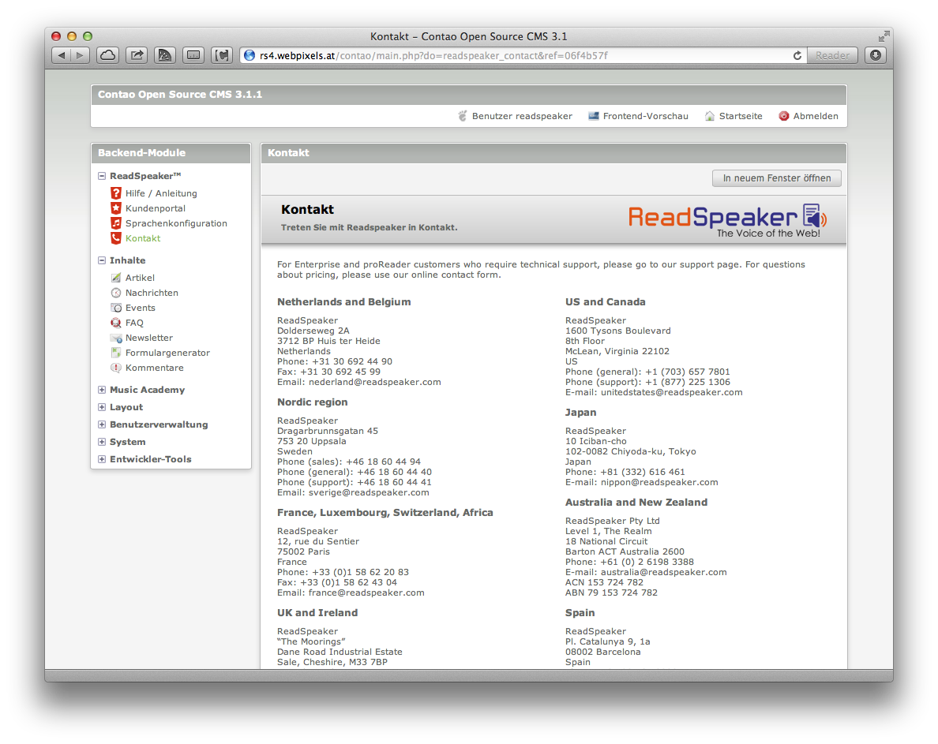This screenshot has width=938, height=744.
Task: Open the Newsletter menu item text
Action: [x=149, y=338]
